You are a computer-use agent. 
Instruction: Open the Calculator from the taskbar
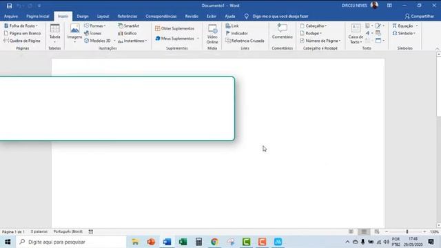(198, 242)
